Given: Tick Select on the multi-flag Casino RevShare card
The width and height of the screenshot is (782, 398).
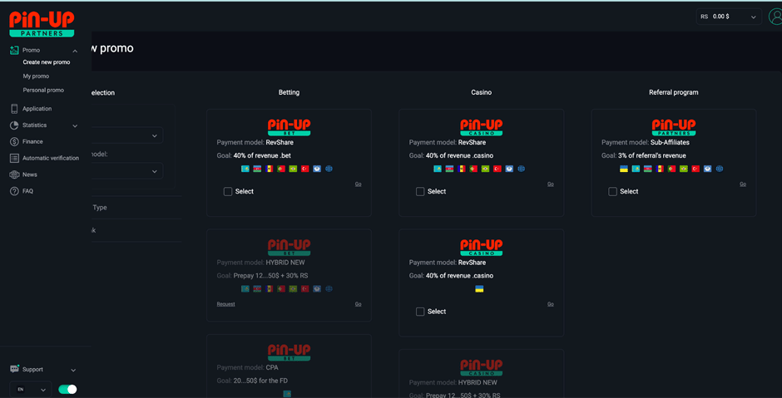Looking at the screenshot, I should [x=420, y=191].
